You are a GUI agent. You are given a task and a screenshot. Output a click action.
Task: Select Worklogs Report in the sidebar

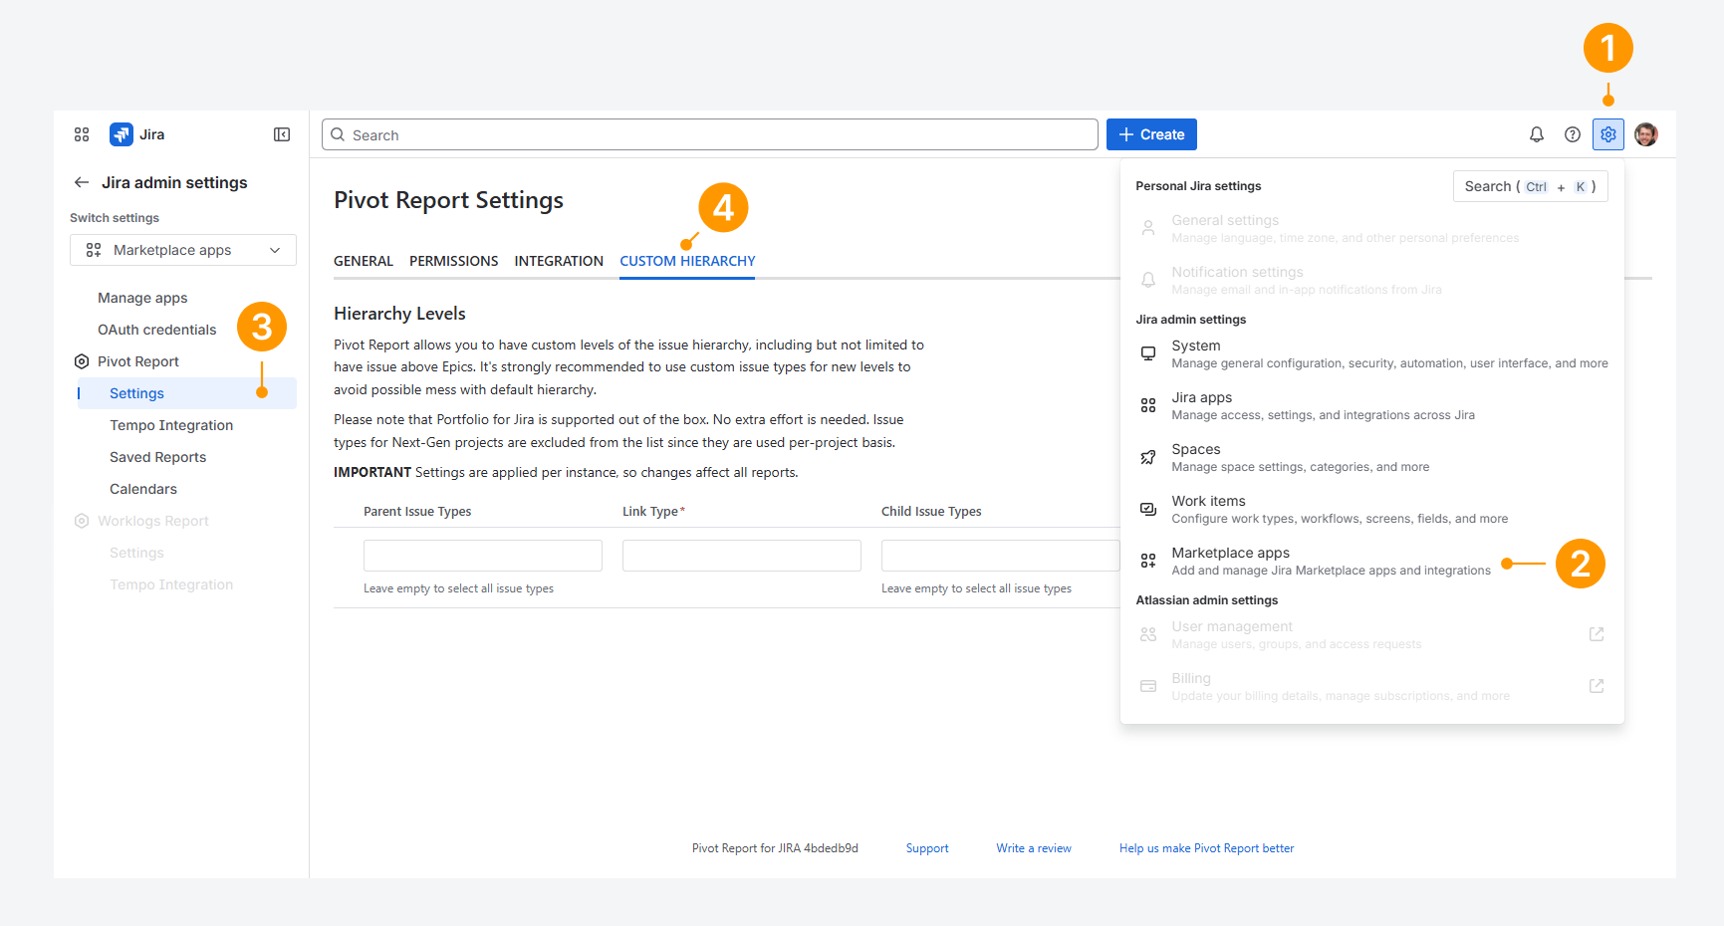[x=153, y=521]
